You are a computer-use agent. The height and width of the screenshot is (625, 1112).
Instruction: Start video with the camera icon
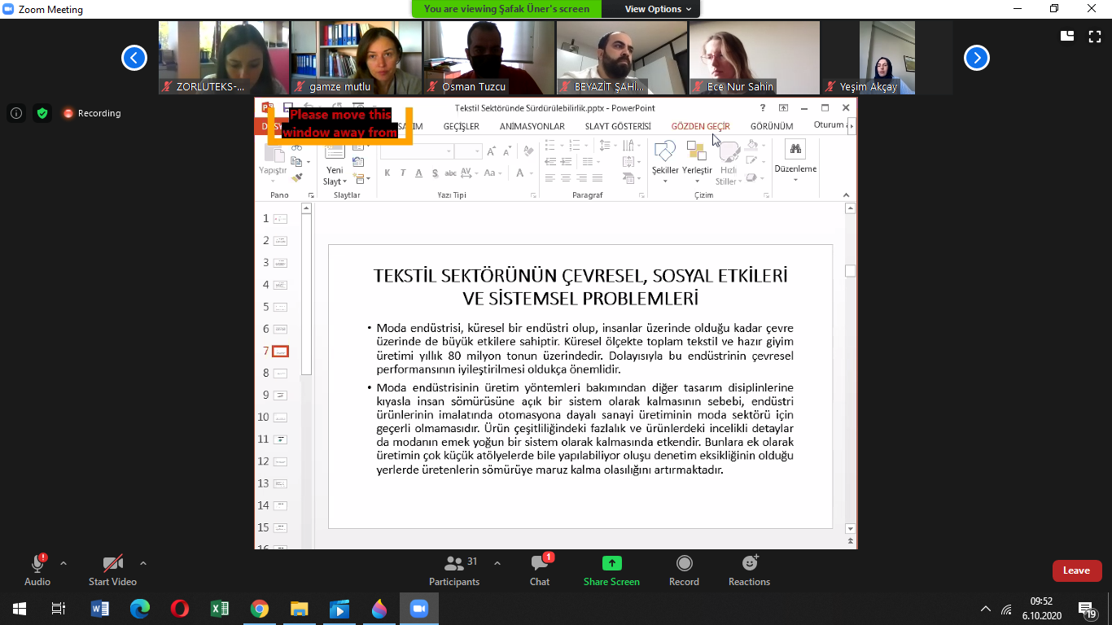pos(112,564)
